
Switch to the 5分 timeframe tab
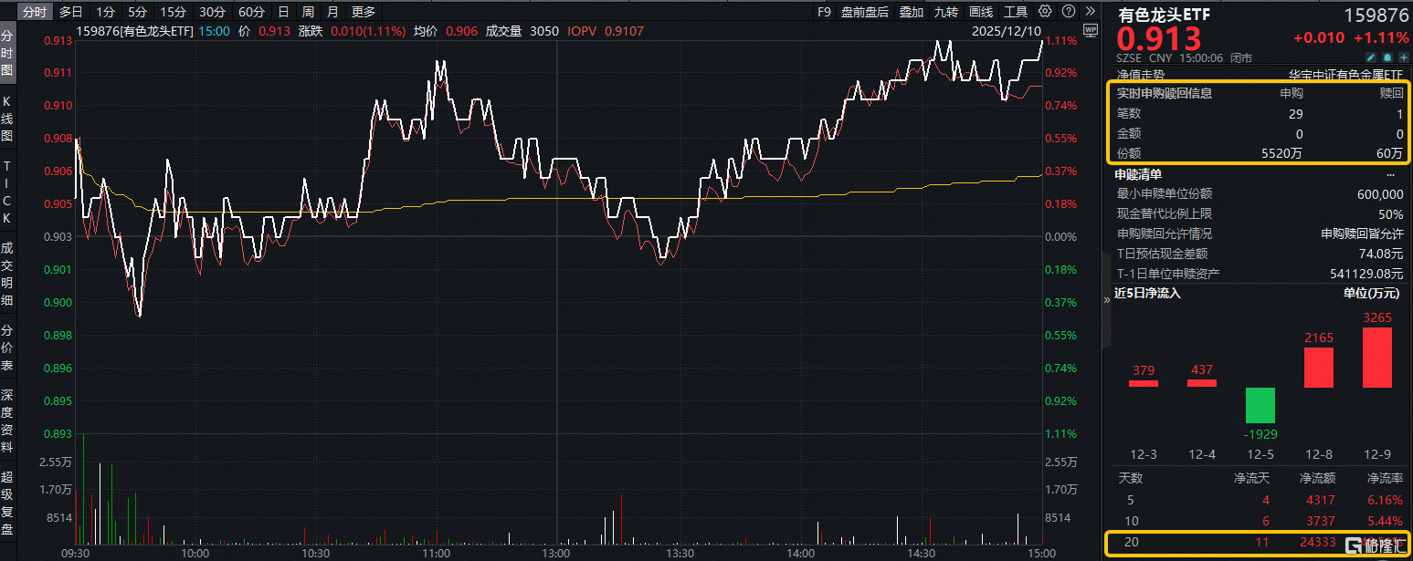(137, 12)
